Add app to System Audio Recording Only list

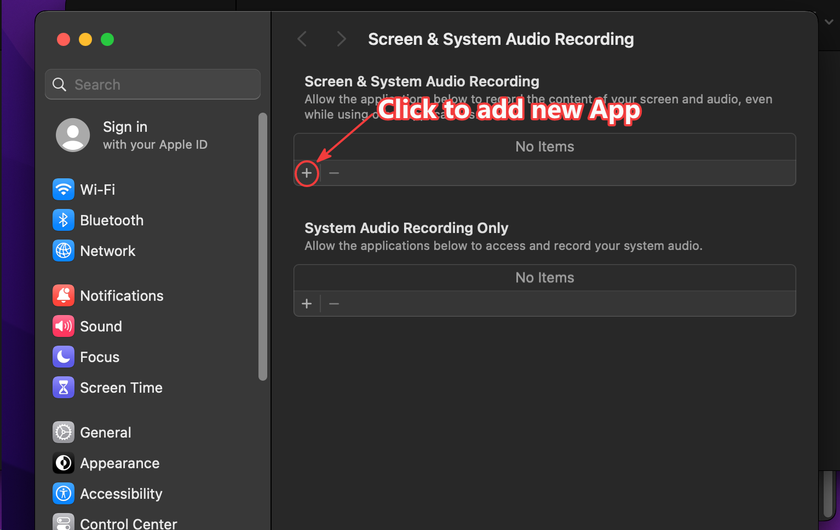pyautogui.click(x=307, y=304)
